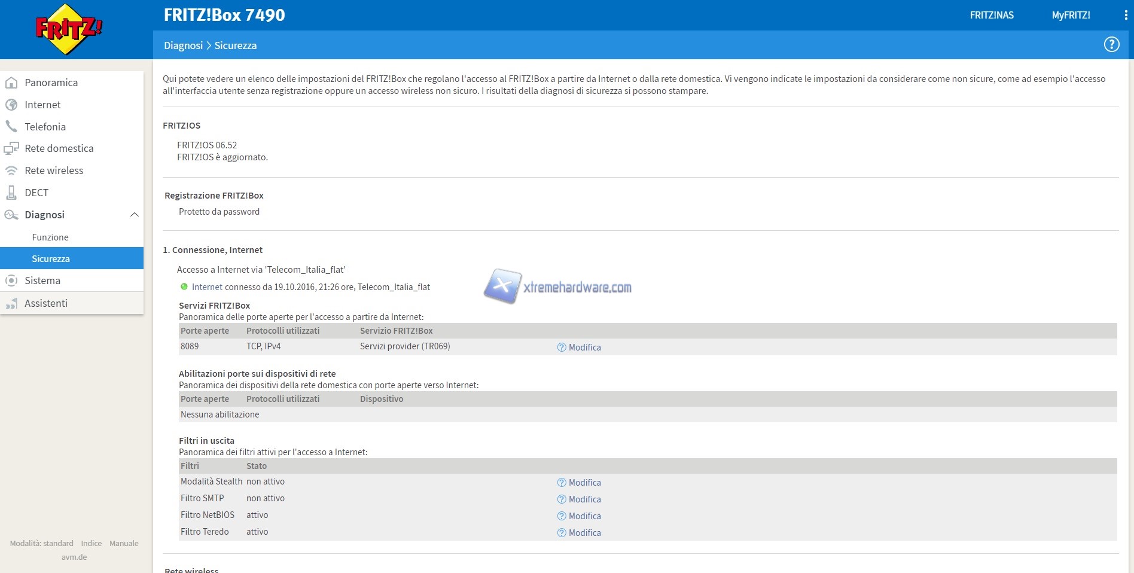Open FRITZ!NAS from the header
The width and height of the screenshot is (1134, 573).
point(992,16)
